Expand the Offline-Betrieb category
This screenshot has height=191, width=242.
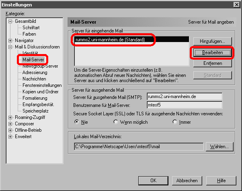pyautogui.click(x=10, y=130)
